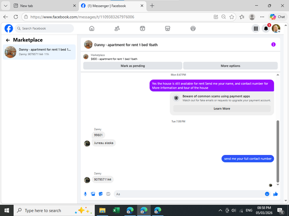Click the 'send me your full contact number' message

point(247,158)
